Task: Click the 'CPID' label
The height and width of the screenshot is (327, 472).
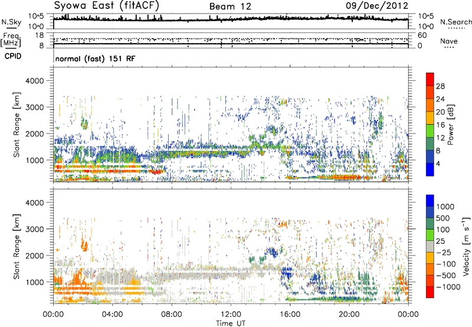Action: 12,56
